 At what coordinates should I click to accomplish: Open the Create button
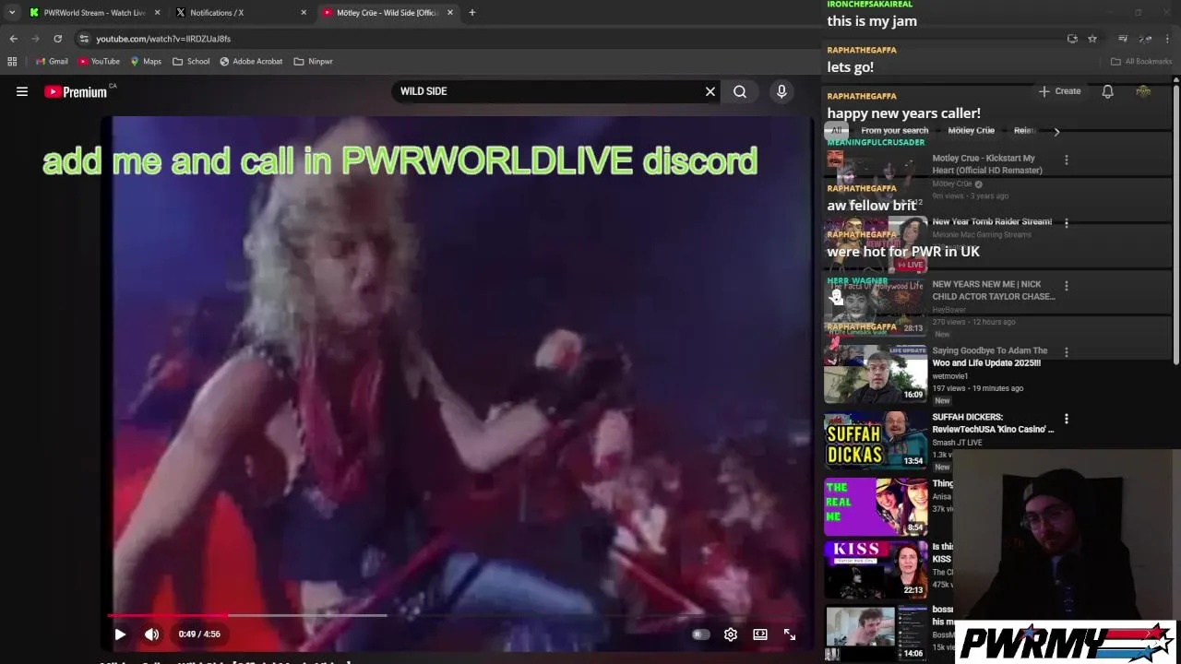click(x=1059, y=91)
